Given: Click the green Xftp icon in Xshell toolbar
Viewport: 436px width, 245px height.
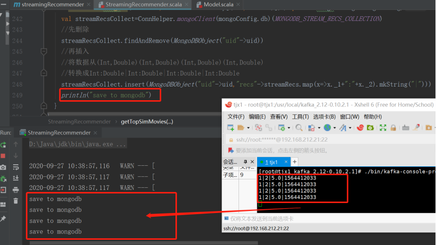Looking at the screenshot, I should click(370, 128).
